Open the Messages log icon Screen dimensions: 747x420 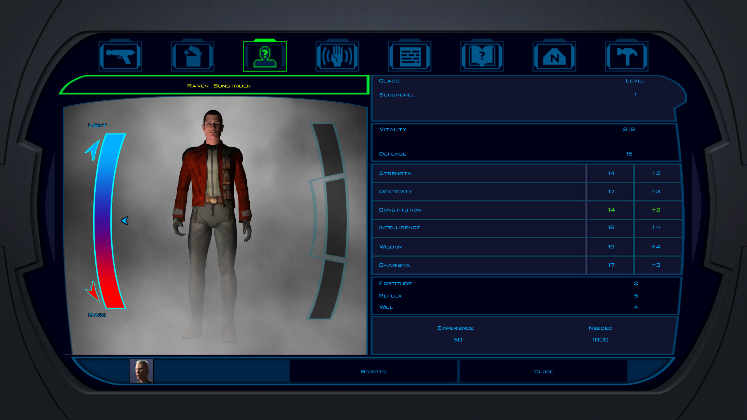click(x=410, y=56)
